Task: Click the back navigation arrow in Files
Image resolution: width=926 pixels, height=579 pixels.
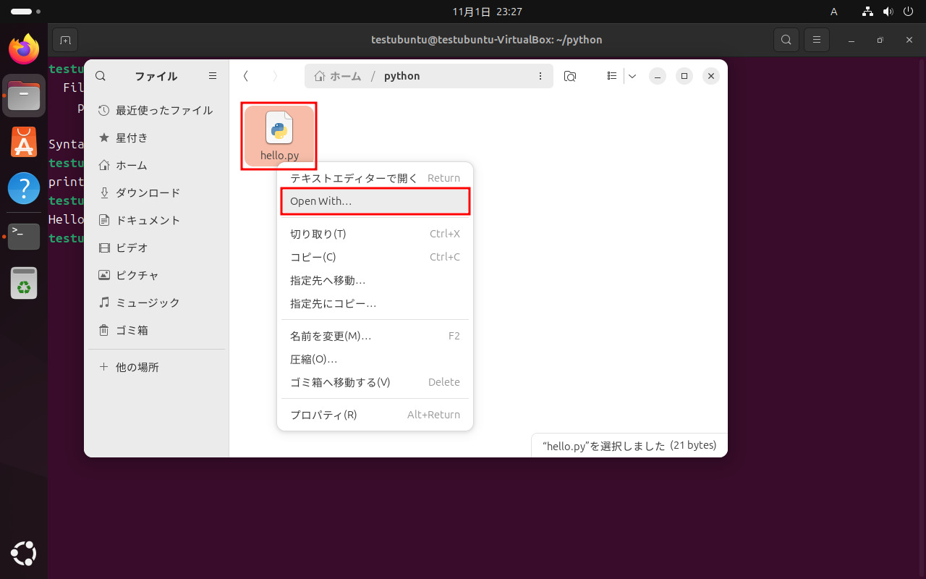Action: (x=246, y=75)
